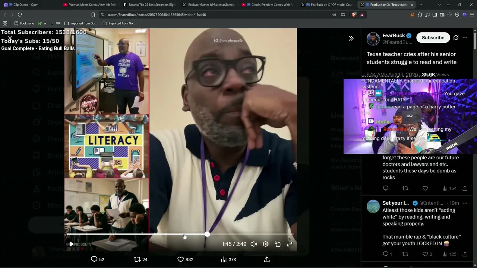Viewport: 477px width, 268px height.
Task: Open a new browser tab
Action: (421, 5)
